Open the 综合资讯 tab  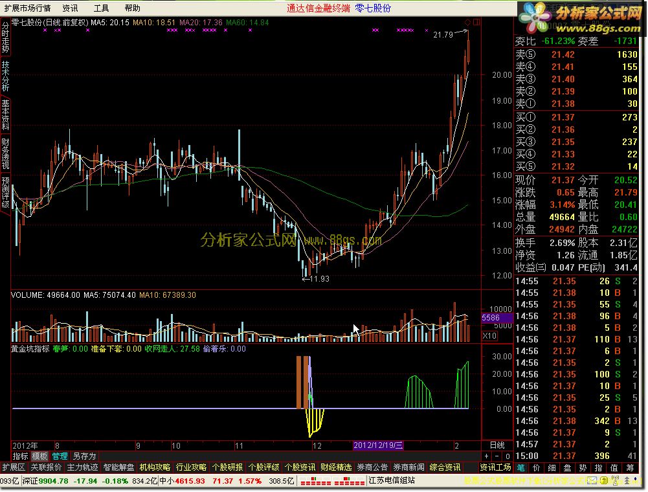[x=445, y=467]
